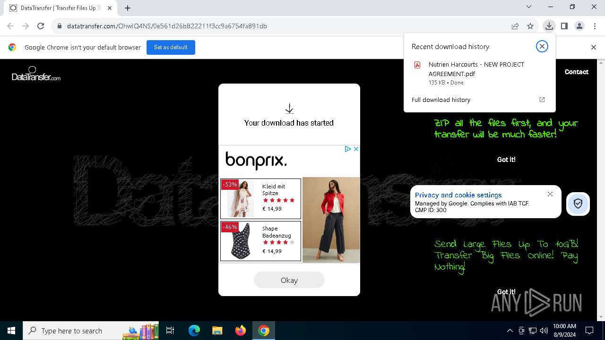Screen dimensions: 605x340
Task: Toggle the Chrome downloads toolbar icon
Action: (549, 26)
